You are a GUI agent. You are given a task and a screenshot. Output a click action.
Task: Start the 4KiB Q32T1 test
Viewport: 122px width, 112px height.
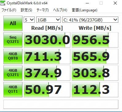13,73
